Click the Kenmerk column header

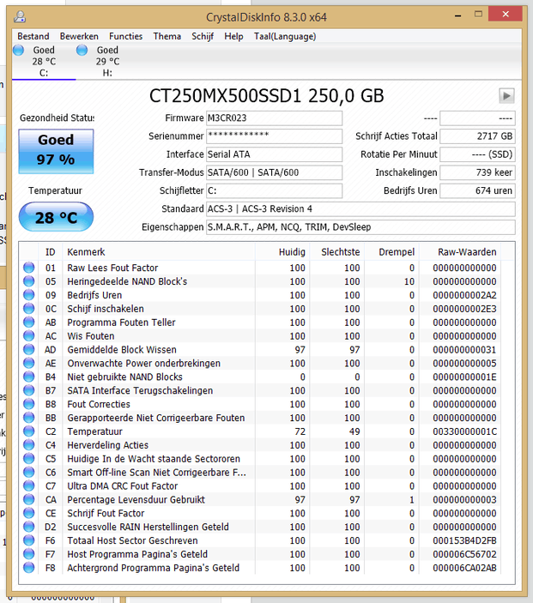(159, 252)
